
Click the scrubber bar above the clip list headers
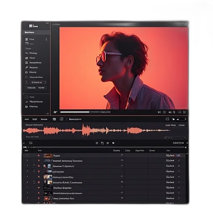point(111,147)
